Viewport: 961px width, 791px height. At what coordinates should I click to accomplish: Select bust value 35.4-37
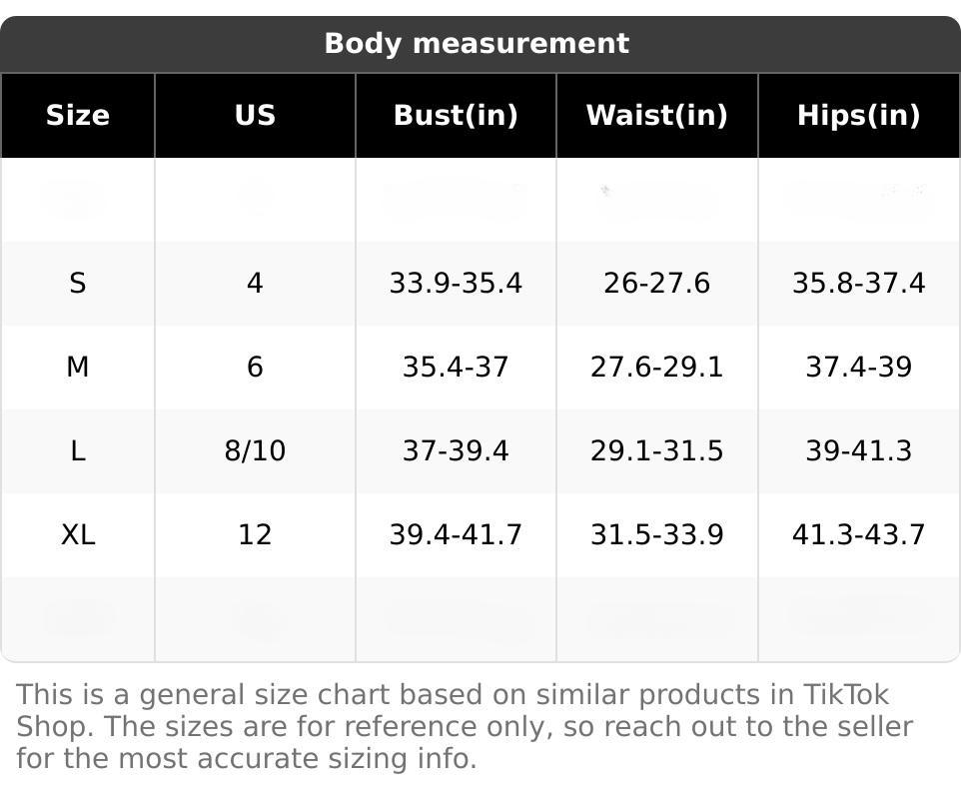coord(456,368)
